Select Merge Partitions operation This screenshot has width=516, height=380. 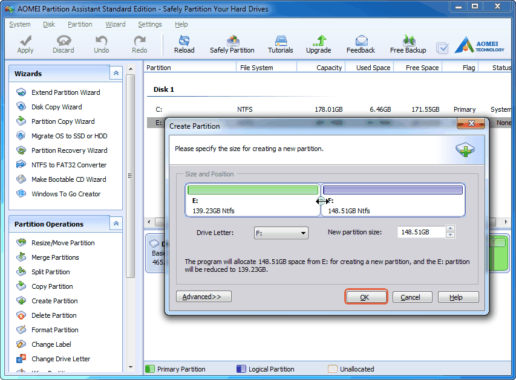(55, 257)
